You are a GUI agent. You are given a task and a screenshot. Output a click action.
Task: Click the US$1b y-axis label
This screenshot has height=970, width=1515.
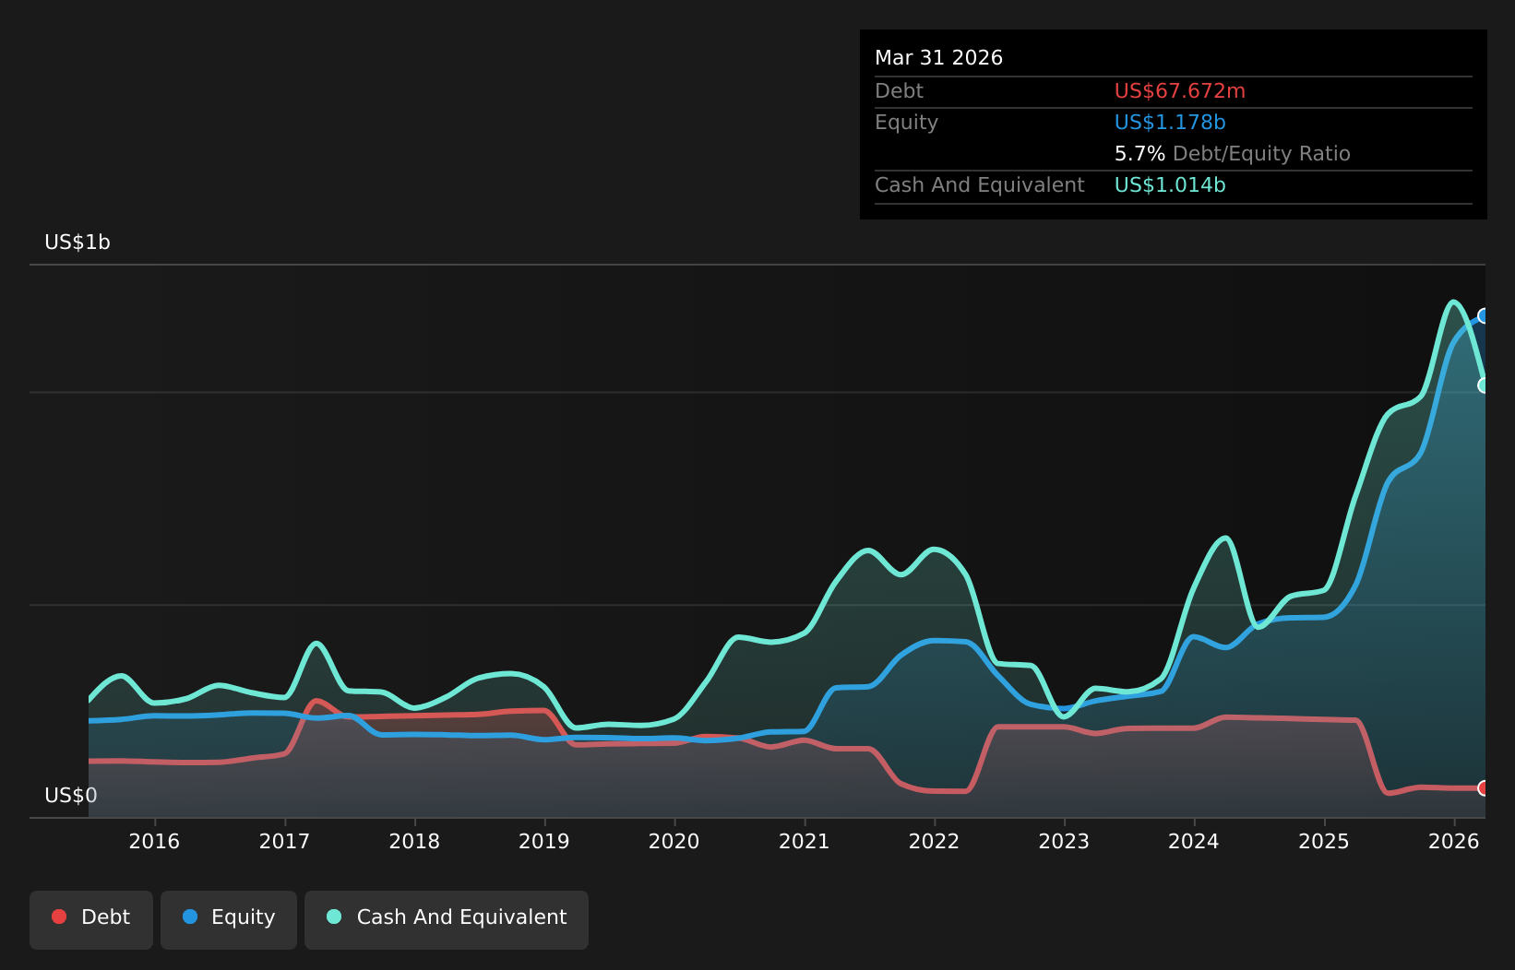tap(78, 243)
